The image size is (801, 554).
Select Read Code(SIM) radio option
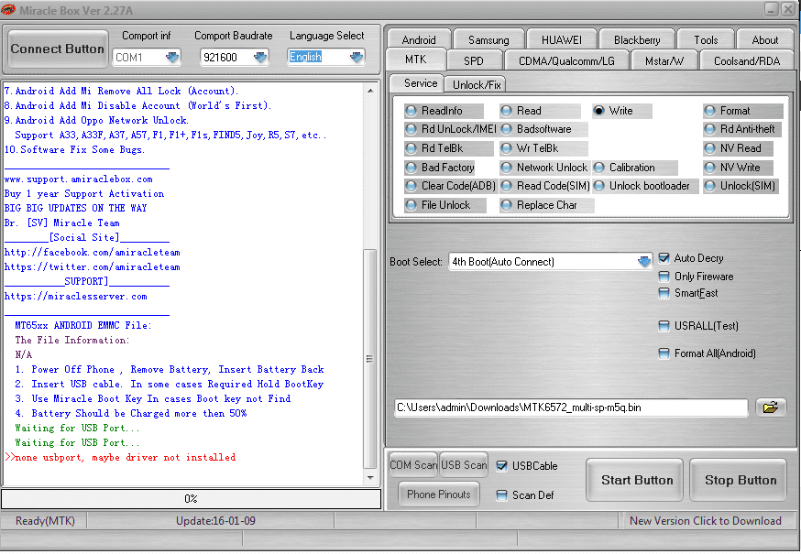click(x=506, y=186)
